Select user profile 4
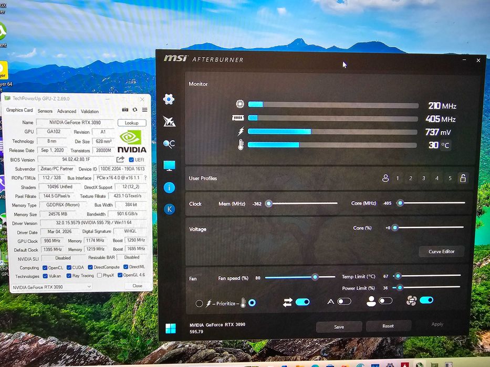This screenshot has width=490, height=367. [x=437, y=178]
